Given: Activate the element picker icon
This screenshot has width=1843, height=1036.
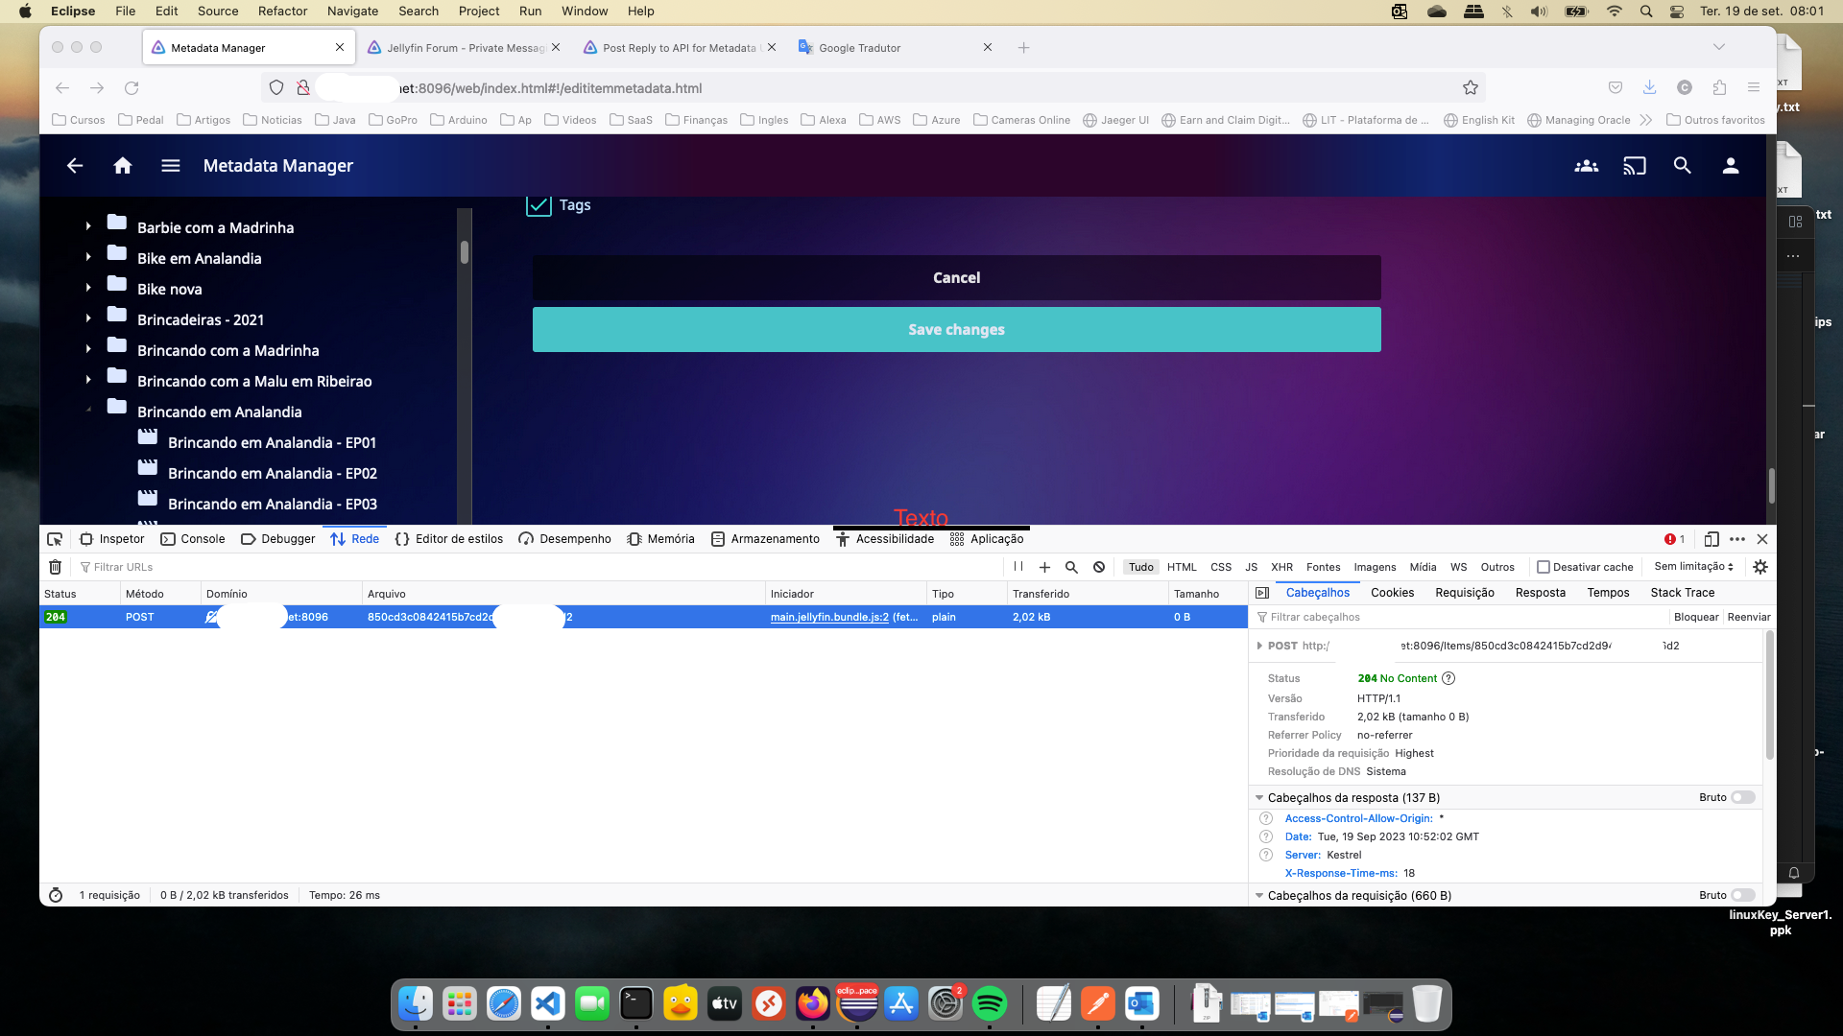Looking at the screenshot, I should (55, 539).
